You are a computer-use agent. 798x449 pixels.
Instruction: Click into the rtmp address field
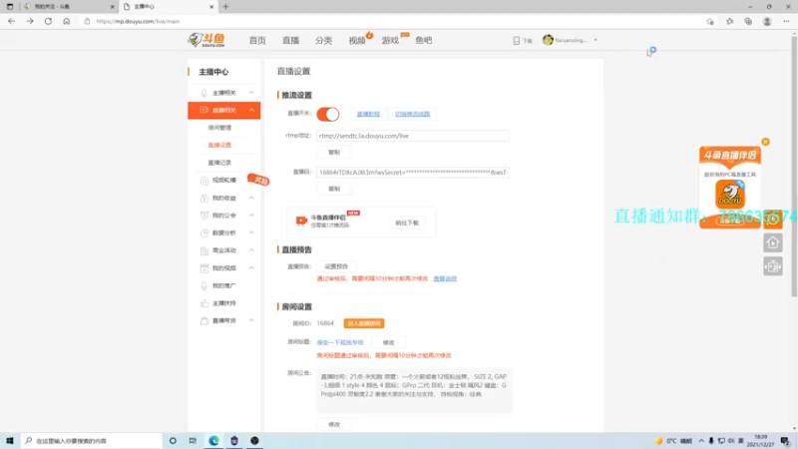click(x=412, y=136)
